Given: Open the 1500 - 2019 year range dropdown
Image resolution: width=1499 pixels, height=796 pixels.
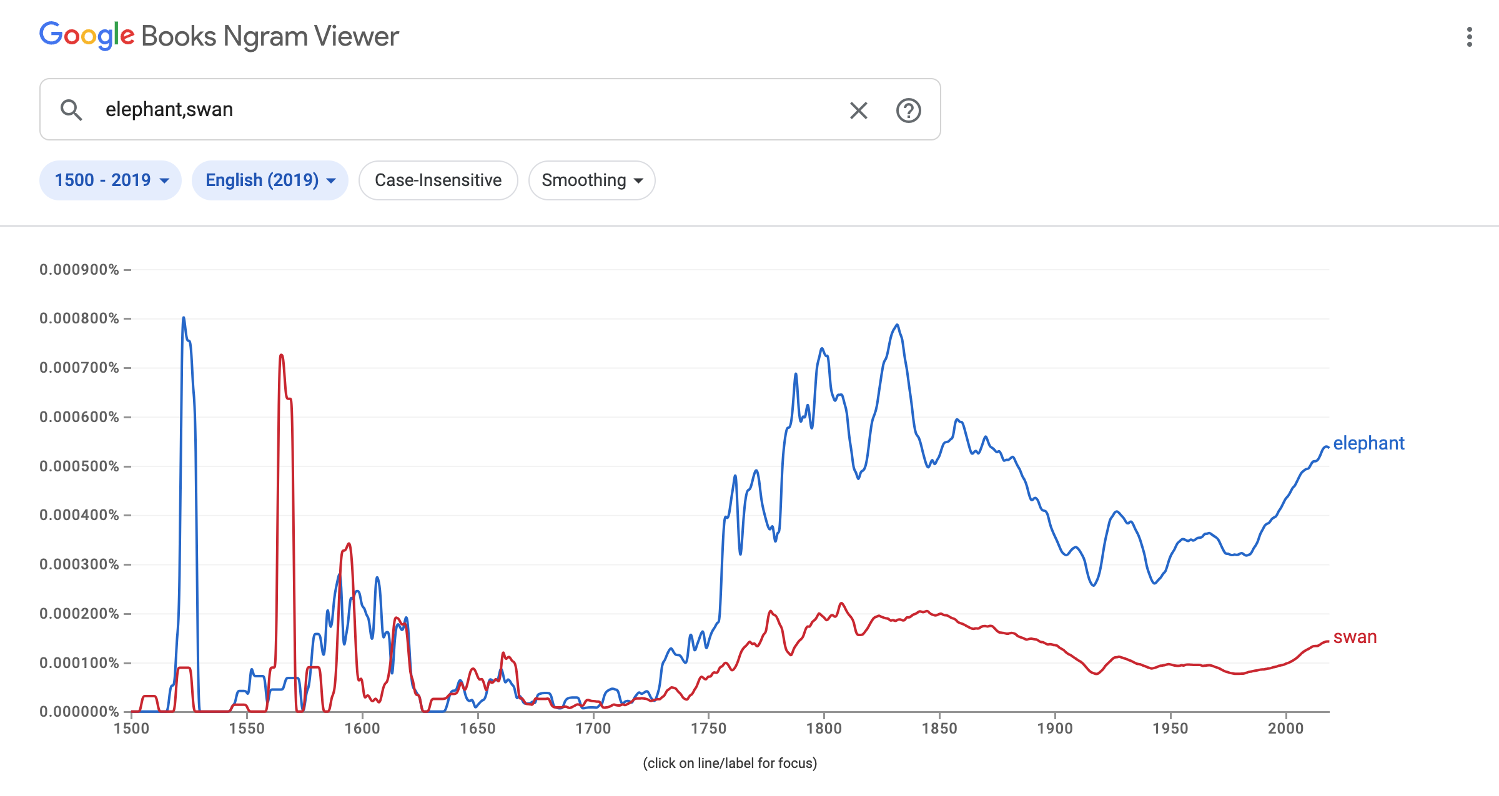Looking at the screenshot, I should click(x=111, y=180).
